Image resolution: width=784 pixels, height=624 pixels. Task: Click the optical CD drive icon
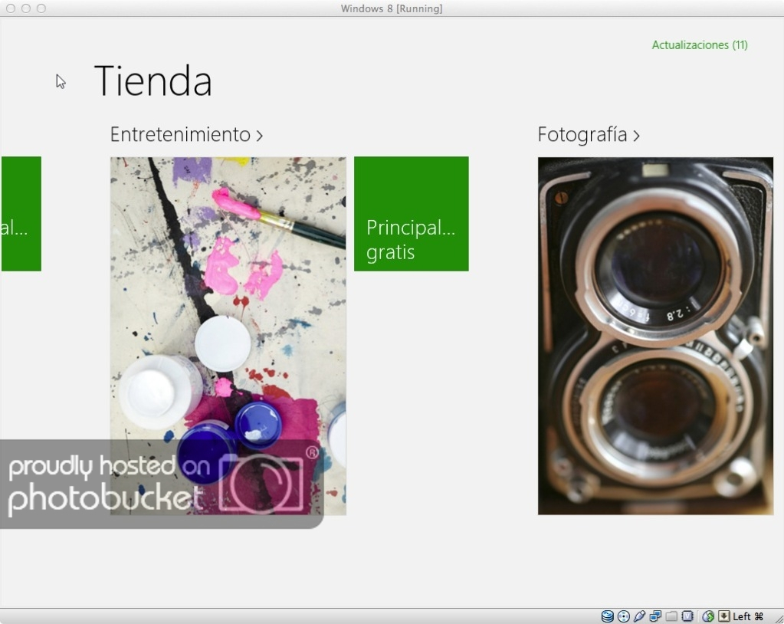point(623,616)
